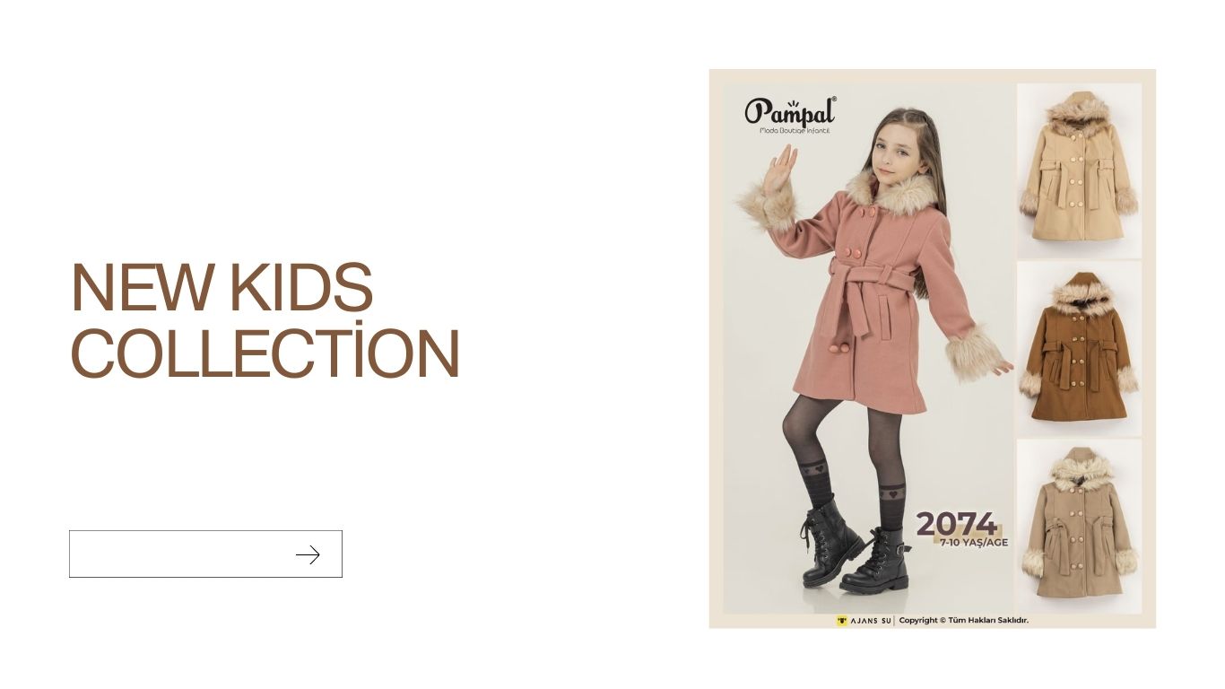Screen dimensions: 1225x689
Task: Click the COLLECTİON heading line
Action: point(265,352)
